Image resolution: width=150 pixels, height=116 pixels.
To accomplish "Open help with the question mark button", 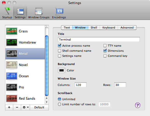I will coord(138,105).
